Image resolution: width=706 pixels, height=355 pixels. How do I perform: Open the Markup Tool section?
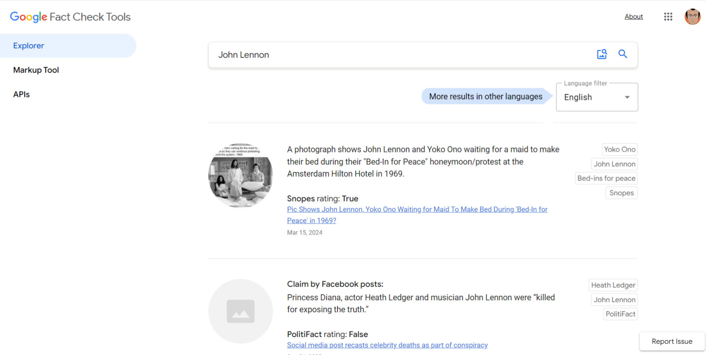pyautogui.click(x=36, y=70)
